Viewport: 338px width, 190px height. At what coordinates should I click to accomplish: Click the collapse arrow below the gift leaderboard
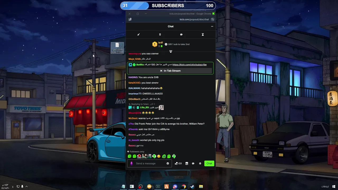pyautogui.click(x=171, y=51)
